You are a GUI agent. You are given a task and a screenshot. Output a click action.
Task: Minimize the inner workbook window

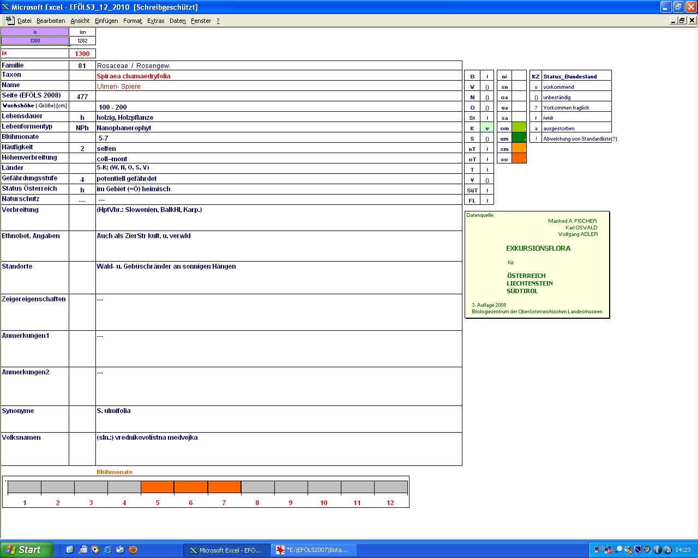point(673,20)
